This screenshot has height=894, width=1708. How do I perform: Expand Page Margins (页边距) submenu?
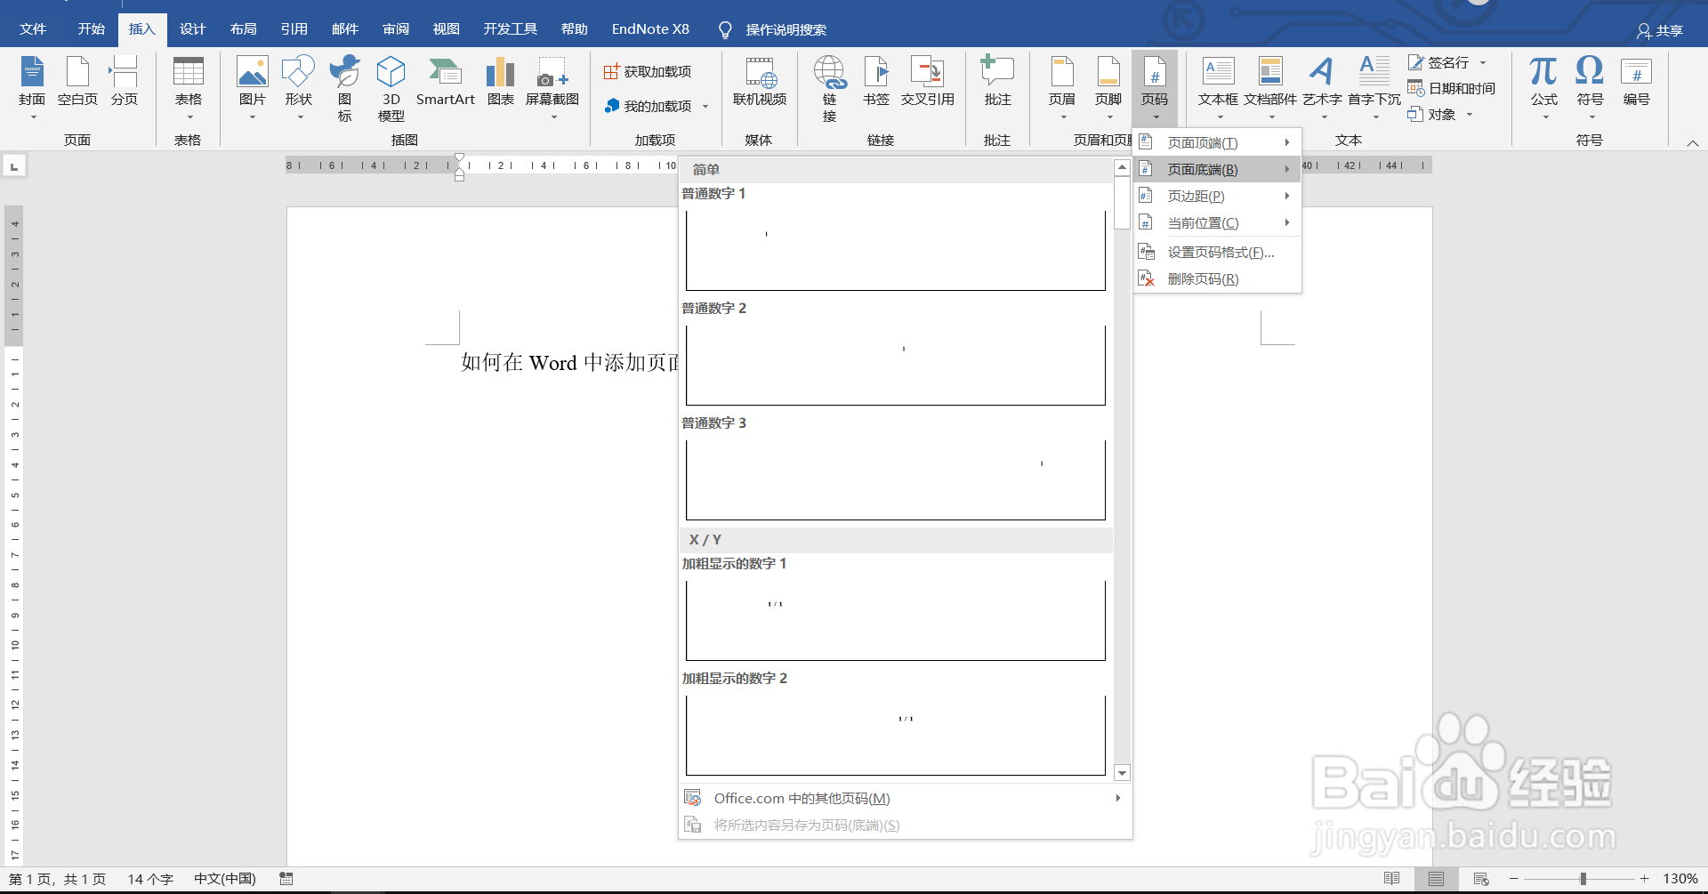click(x=1218, y=196)
